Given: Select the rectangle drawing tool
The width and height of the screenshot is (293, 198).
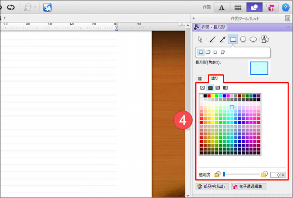Looking at the screenshot, I should (x=233, y=39).
